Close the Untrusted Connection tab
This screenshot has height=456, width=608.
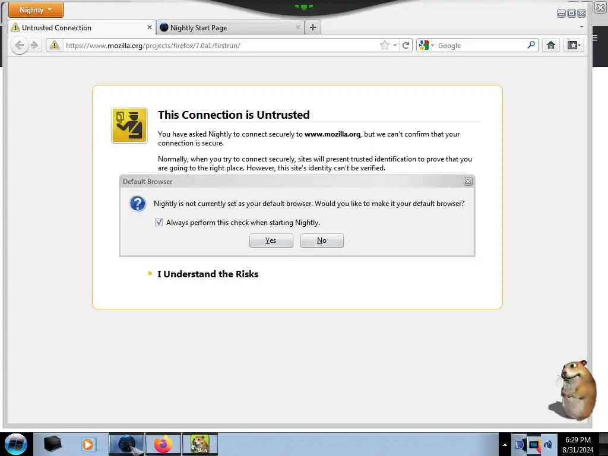pos(149,27)
